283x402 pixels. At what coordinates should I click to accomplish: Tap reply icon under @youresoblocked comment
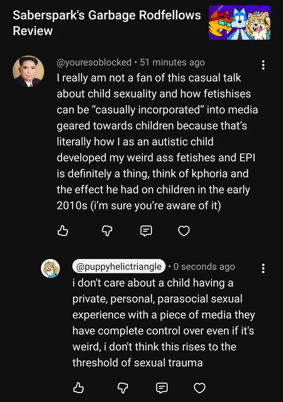(x=146, y=230)
